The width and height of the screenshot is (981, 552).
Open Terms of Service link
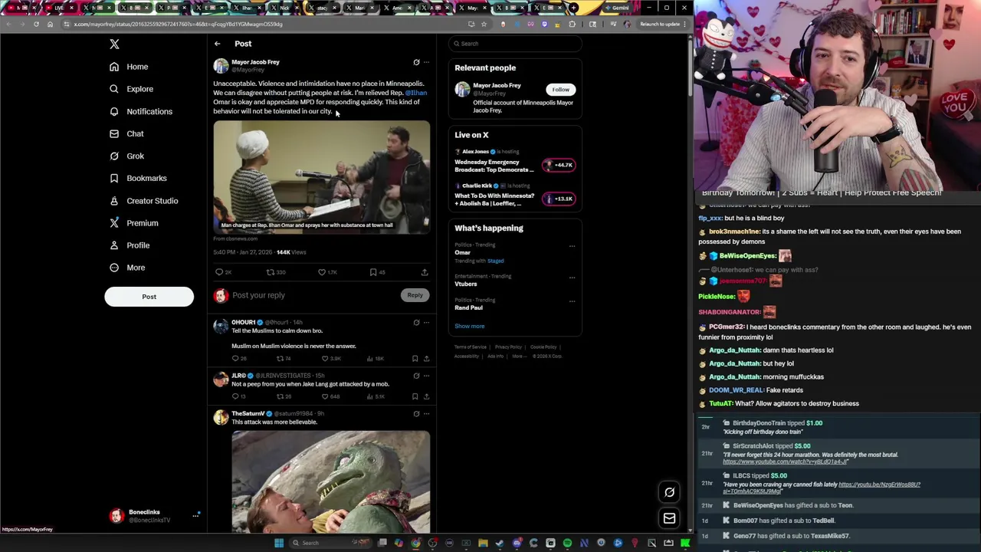tap(470, 347)
